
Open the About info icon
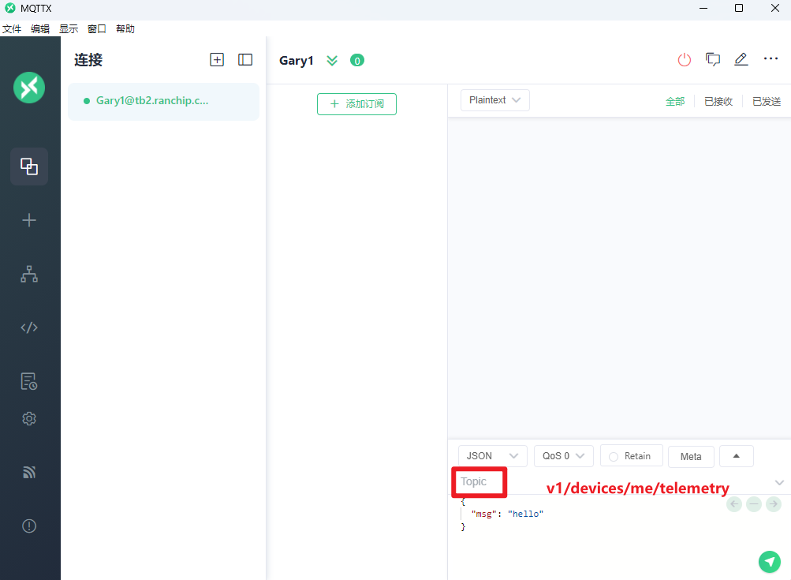(29, 526)
